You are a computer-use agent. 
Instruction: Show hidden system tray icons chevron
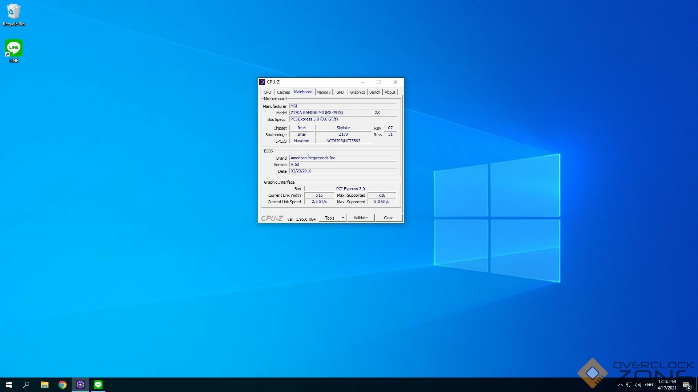[621, 385]
